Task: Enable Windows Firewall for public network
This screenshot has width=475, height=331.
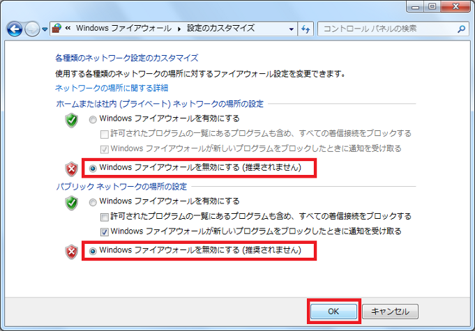Action: click(93, 202)
